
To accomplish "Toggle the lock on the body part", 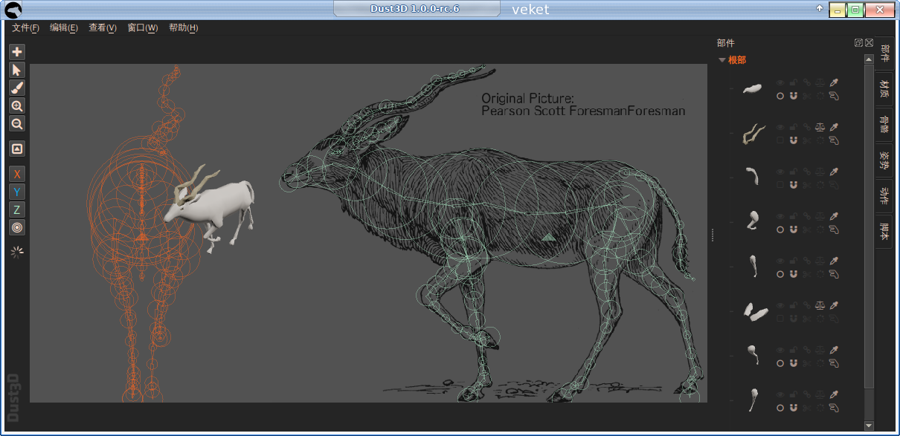I will (794, 82).
